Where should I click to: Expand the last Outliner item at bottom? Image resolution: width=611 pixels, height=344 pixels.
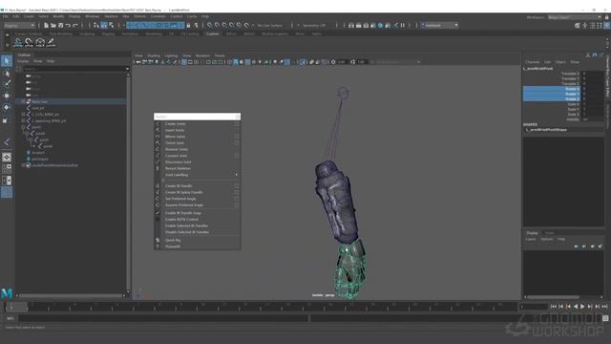[x=23, y=165]
